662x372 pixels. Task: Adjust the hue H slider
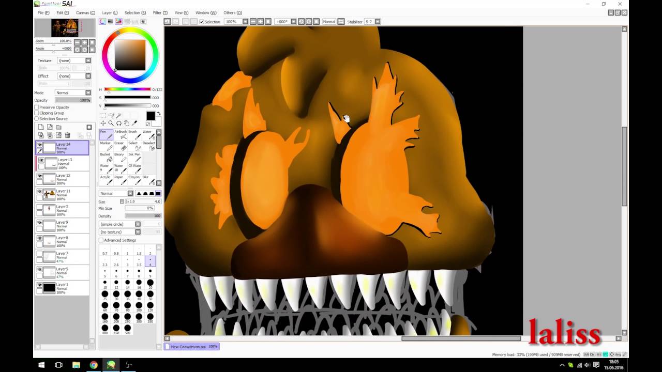pos(128,89)
